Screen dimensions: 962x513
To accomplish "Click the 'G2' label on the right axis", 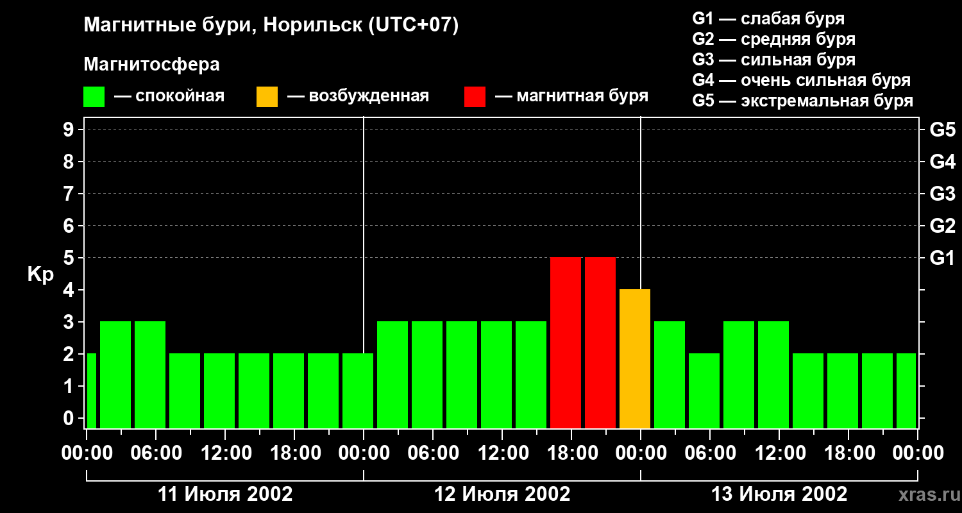I will [x=942, y=226].
